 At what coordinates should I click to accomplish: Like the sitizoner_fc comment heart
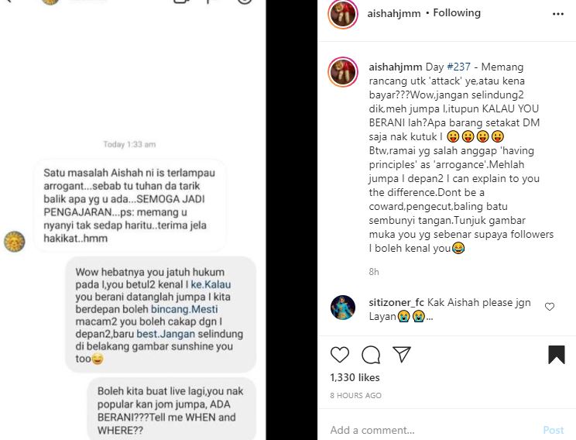[550, 307]
